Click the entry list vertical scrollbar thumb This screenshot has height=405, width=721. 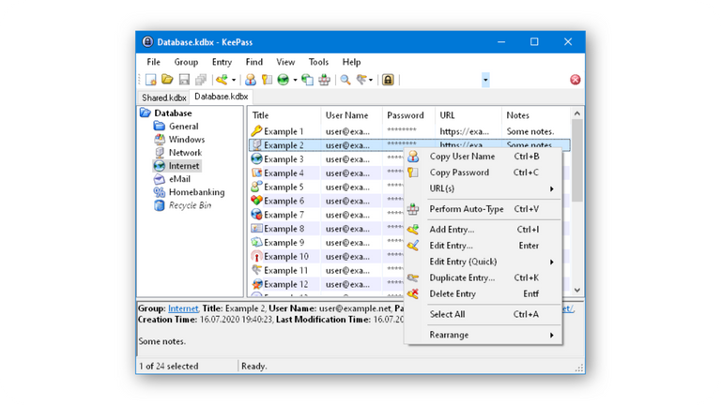point(577,159)
